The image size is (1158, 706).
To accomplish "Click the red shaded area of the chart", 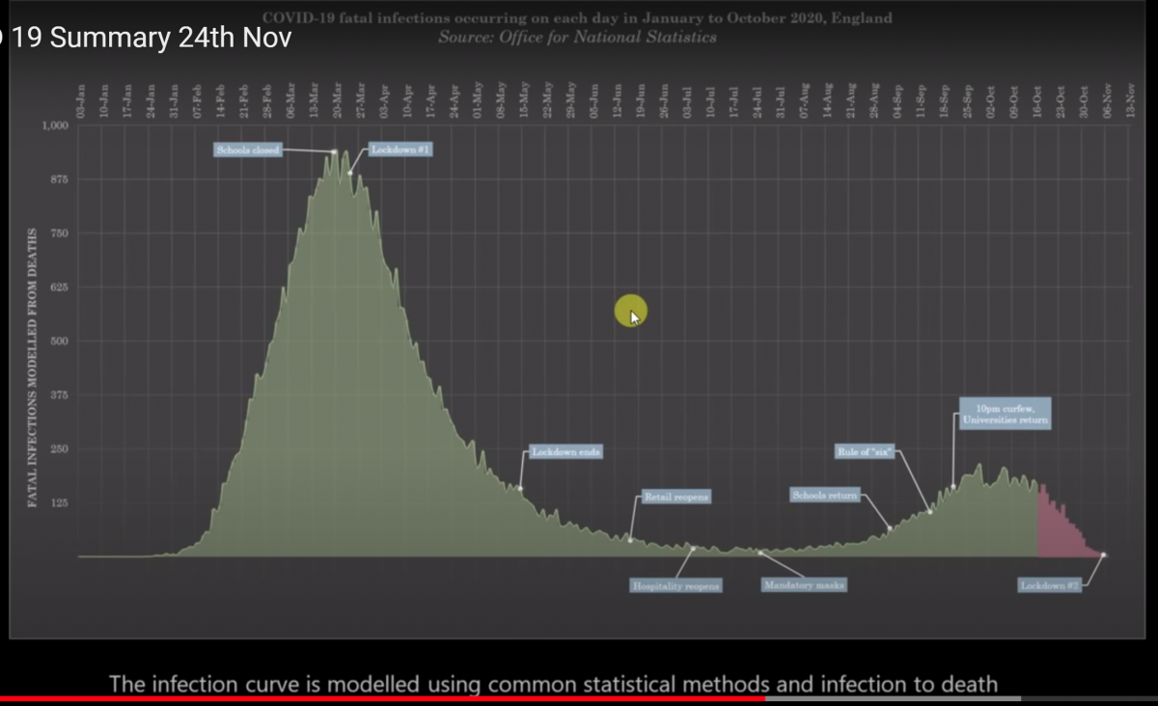I will [1057, 530].
